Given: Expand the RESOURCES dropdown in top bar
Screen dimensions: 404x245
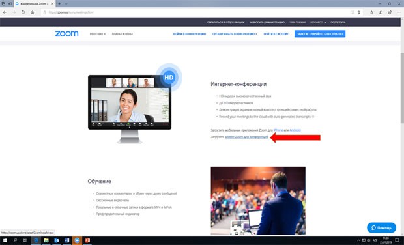Looking at the screenshot, I should coord(318,22).
